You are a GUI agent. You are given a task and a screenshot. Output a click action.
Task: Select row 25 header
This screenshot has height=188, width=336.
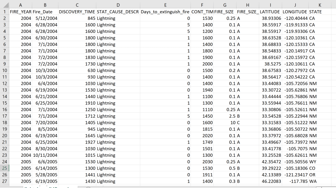tap(5, 168)
